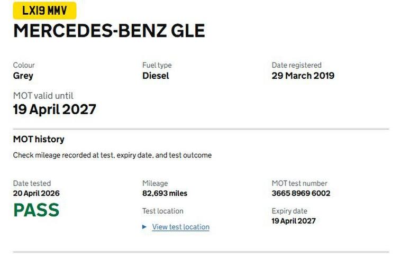Click the Check mileage recorded description text

click(x=112, y=155)
